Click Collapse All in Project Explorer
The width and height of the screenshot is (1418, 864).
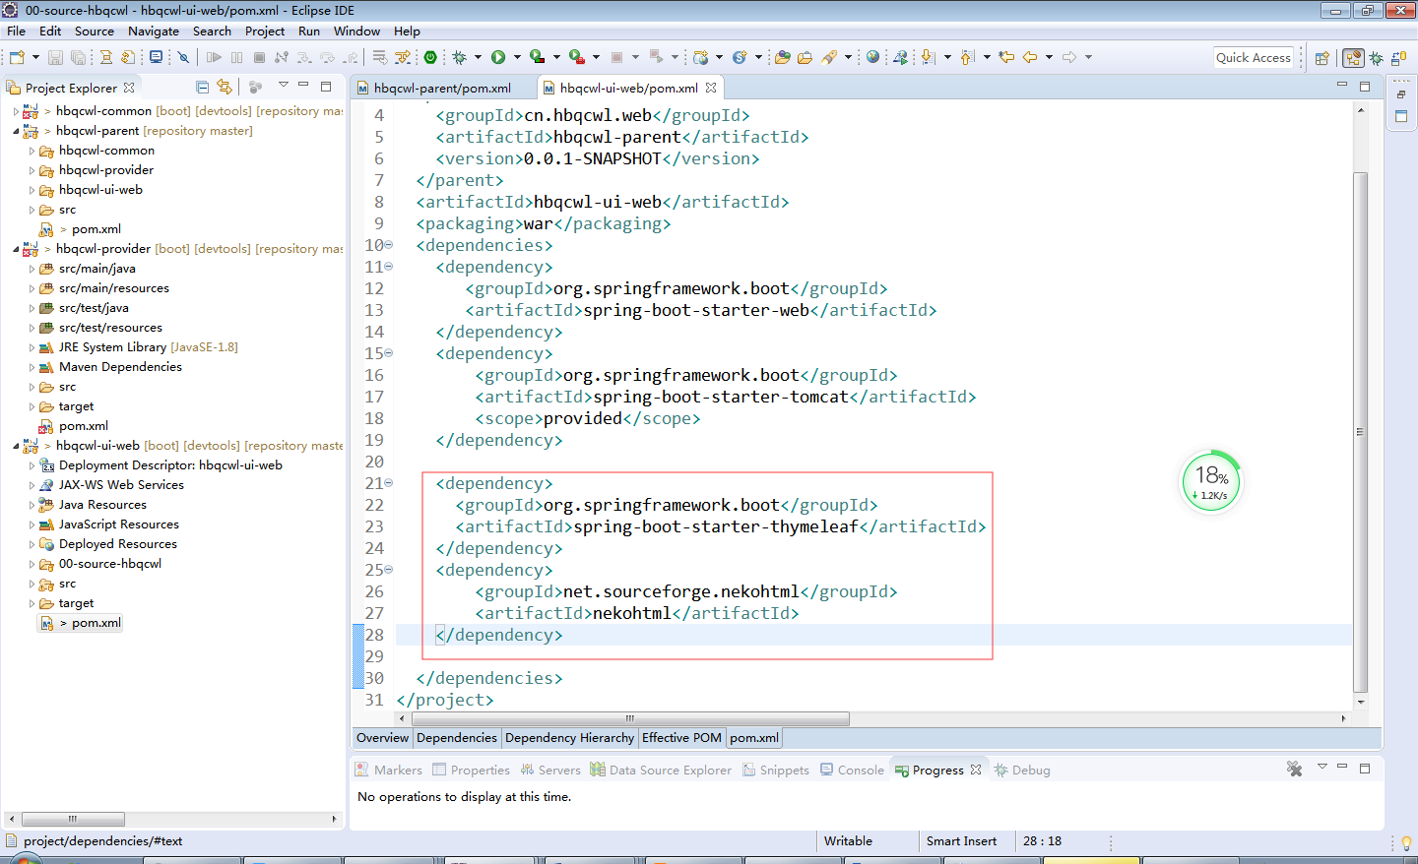(203, 87)
